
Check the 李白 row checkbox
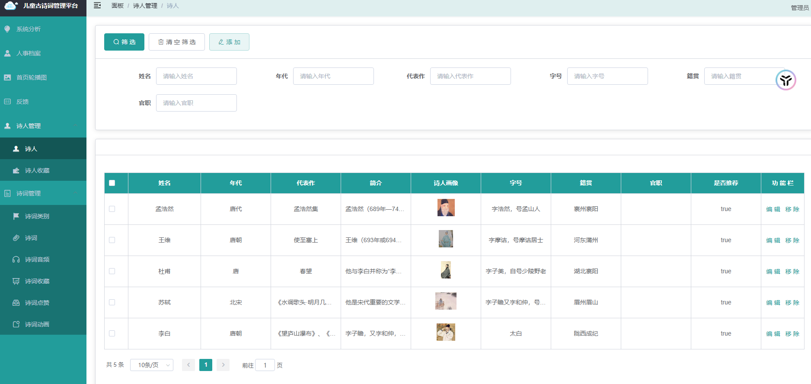click(x=112, y=333)
